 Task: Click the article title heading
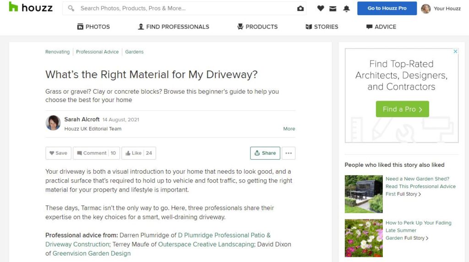[x=151, y=75]
